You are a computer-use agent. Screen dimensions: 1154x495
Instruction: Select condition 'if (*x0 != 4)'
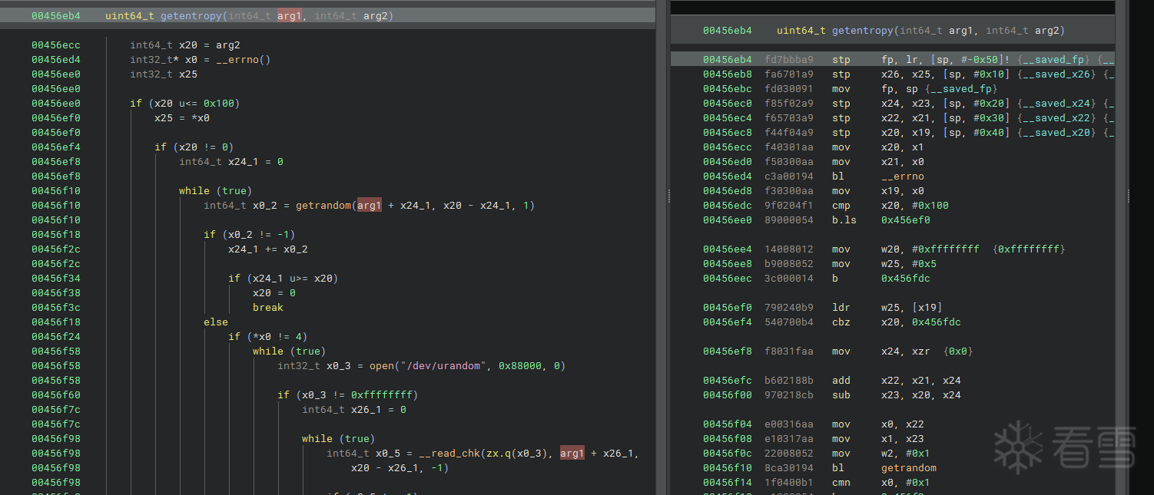click(268, 337)
